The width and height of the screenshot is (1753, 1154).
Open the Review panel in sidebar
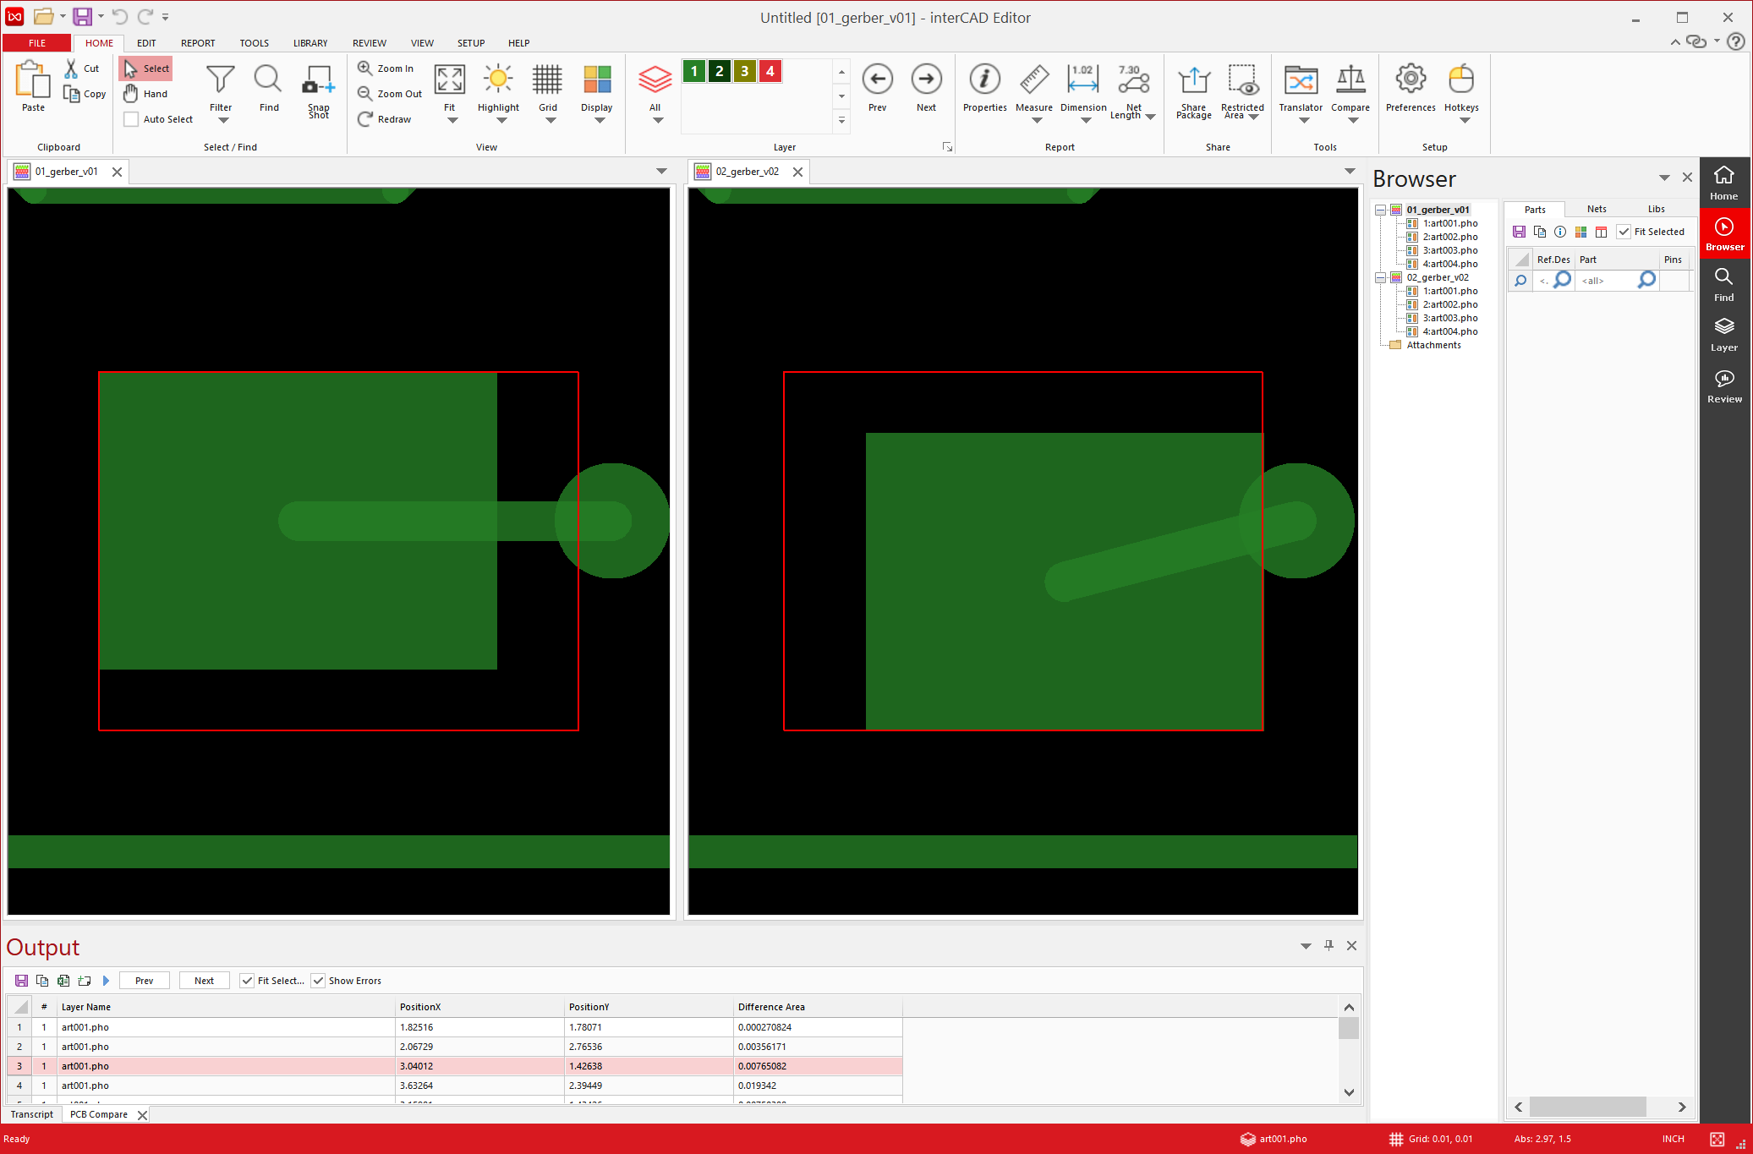[x=1723, y=386]
